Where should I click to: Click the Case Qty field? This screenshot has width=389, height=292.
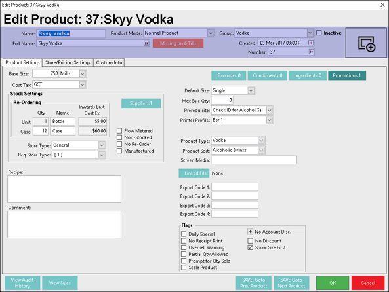tap(41, 131)
